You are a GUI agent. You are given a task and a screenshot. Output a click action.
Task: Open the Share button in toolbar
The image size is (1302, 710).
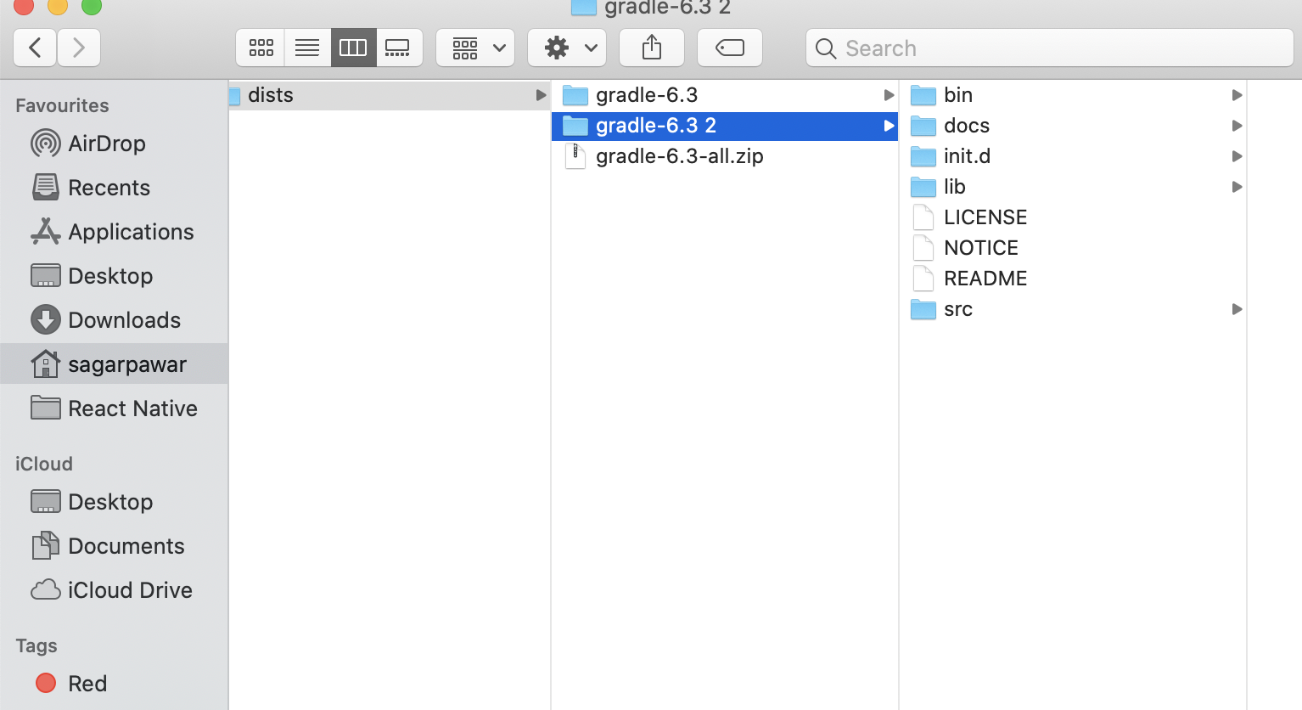pyautogui.click(x=651, y=48)
